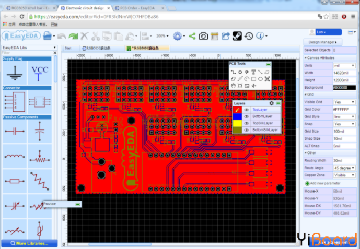
Task: Open the history clock icon
Action: point(249,36)
